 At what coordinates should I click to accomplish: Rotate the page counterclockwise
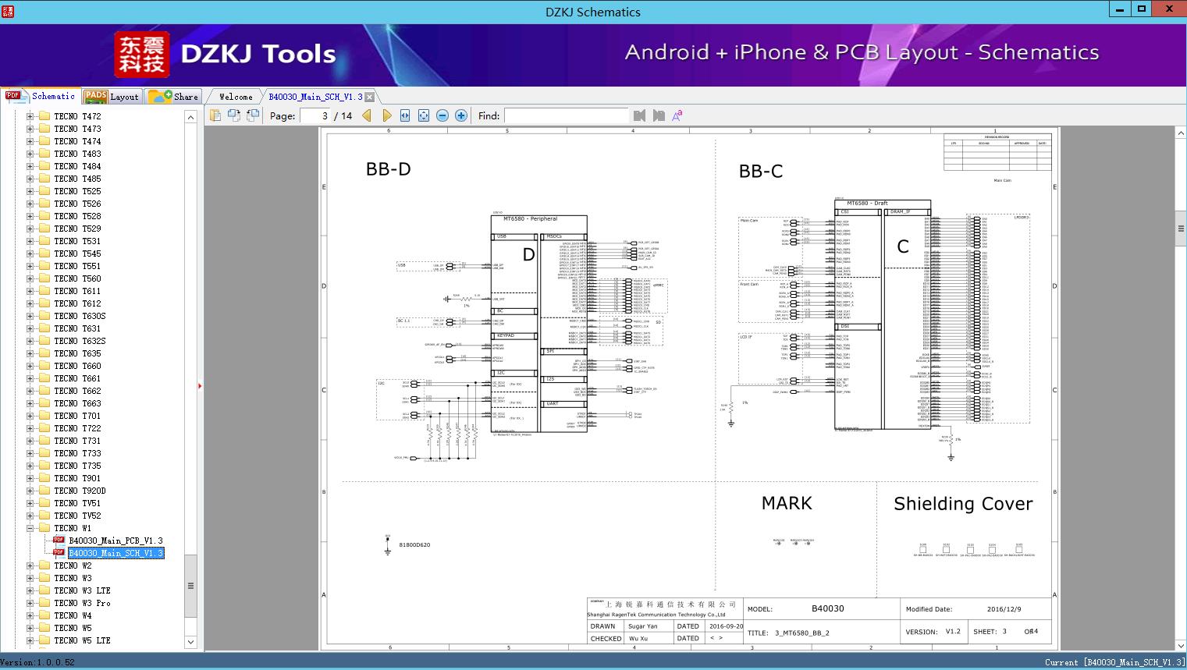click(x=234, y=115)
